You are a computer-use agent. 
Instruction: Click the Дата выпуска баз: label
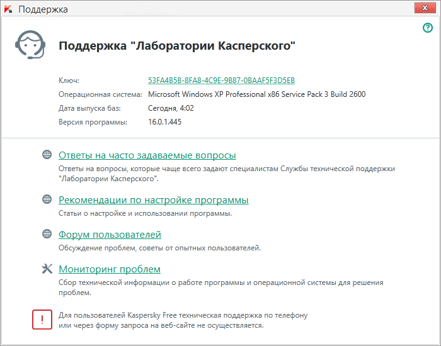89,108
